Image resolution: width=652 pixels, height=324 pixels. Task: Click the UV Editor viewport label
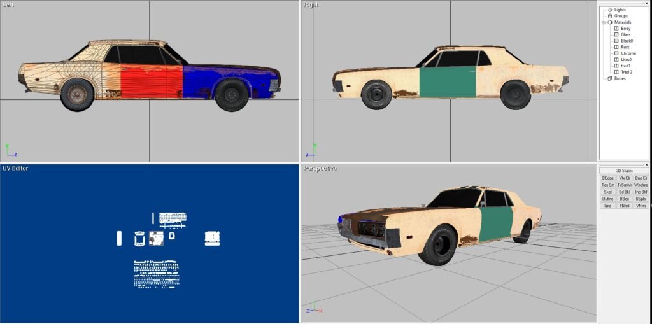coord(15,168)
